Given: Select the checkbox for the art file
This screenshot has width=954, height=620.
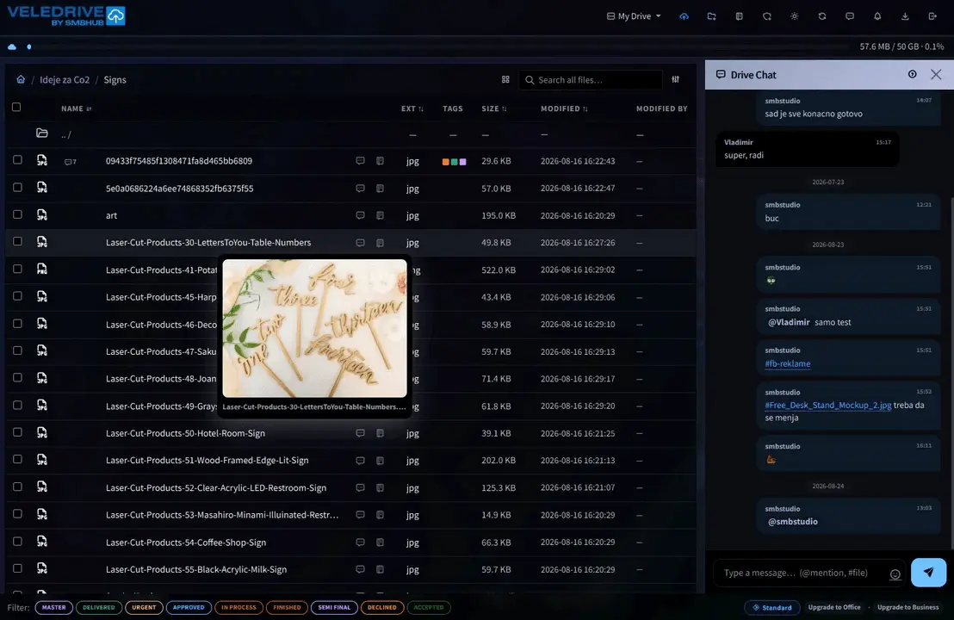Looking at the screenshot, I should (17, 214).
